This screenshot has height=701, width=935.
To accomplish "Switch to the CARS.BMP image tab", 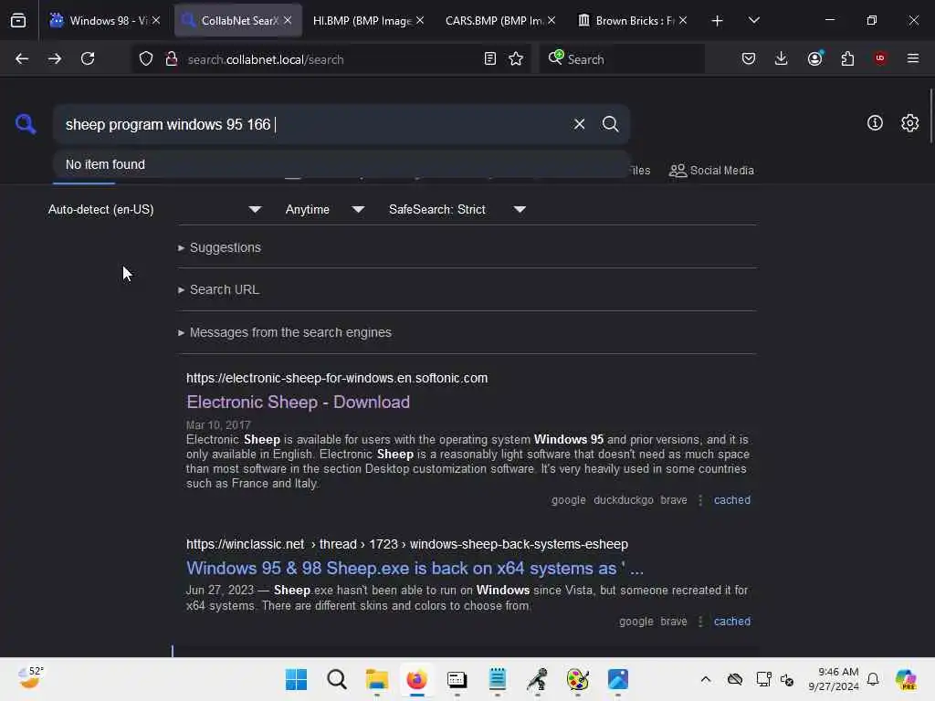I will 492,20.
